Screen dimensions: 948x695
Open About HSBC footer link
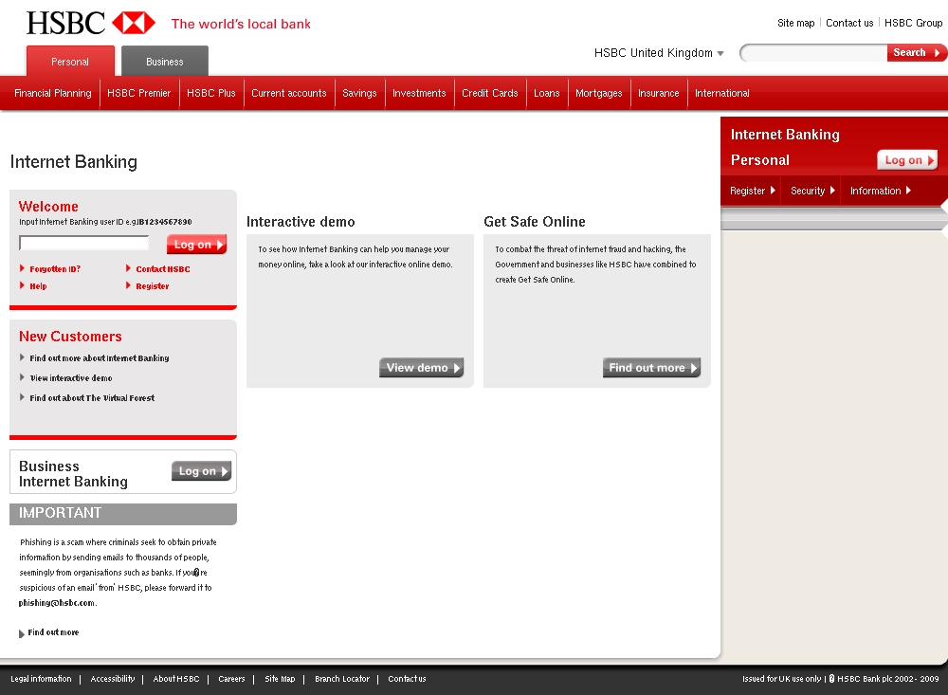[x=176, y=679]
